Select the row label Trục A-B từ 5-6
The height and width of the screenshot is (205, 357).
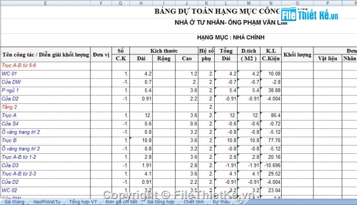[x=19, y=66]
